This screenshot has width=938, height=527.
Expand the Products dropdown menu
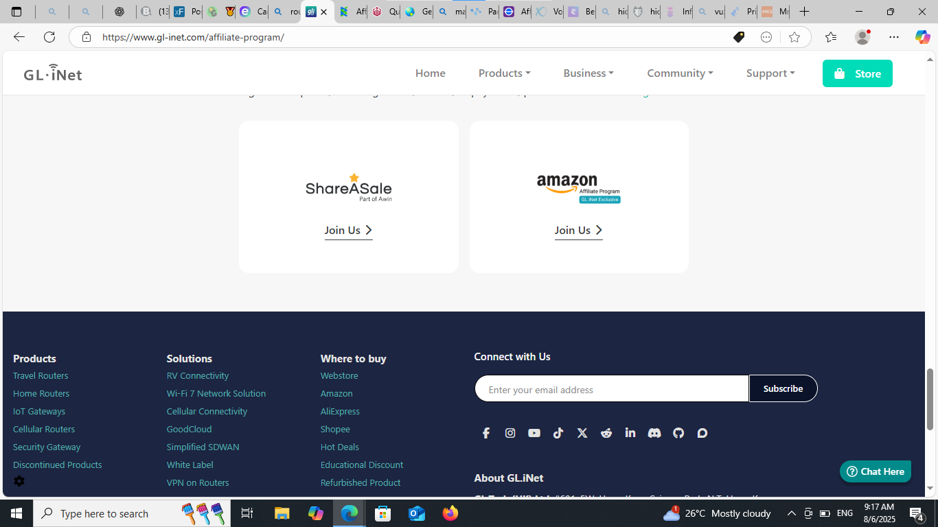point(505,73)
